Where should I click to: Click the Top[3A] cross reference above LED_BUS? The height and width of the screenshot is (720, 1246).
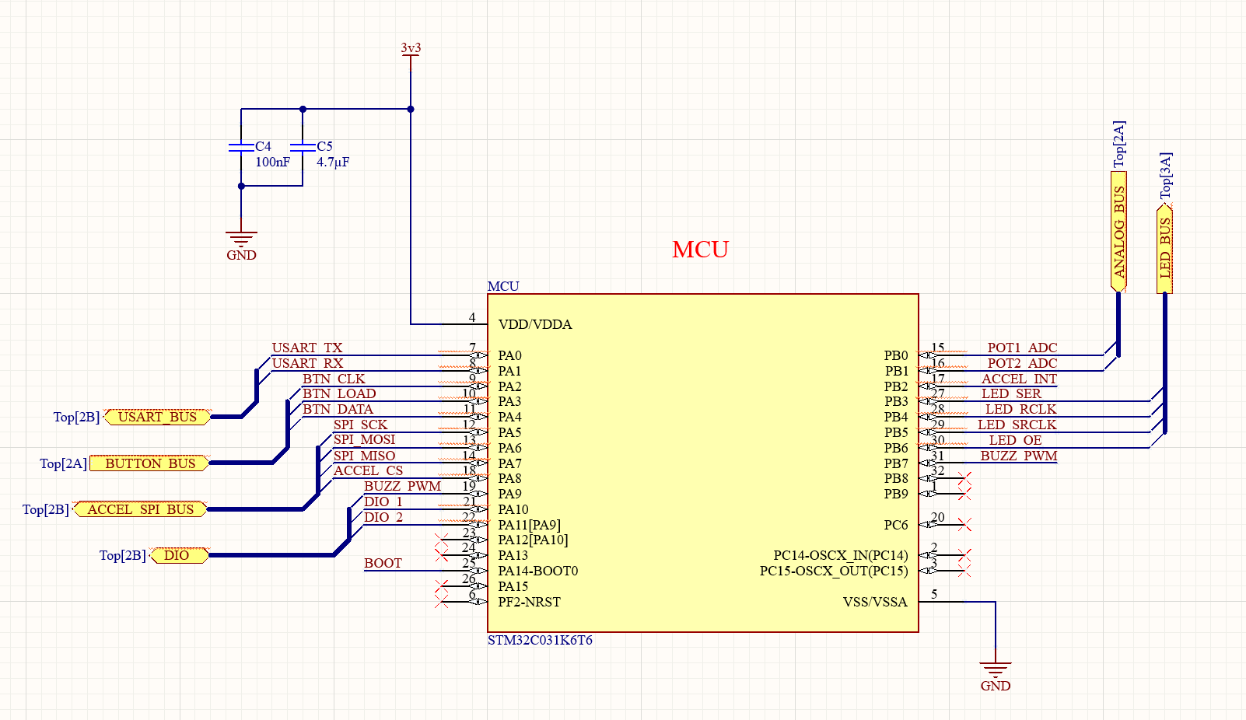pyautogui.click(x=1165, y=175)
